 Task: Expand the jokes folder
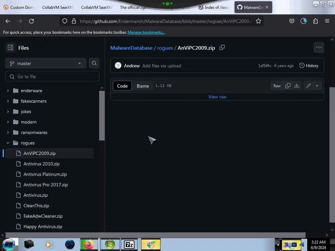tap(8, 111)
